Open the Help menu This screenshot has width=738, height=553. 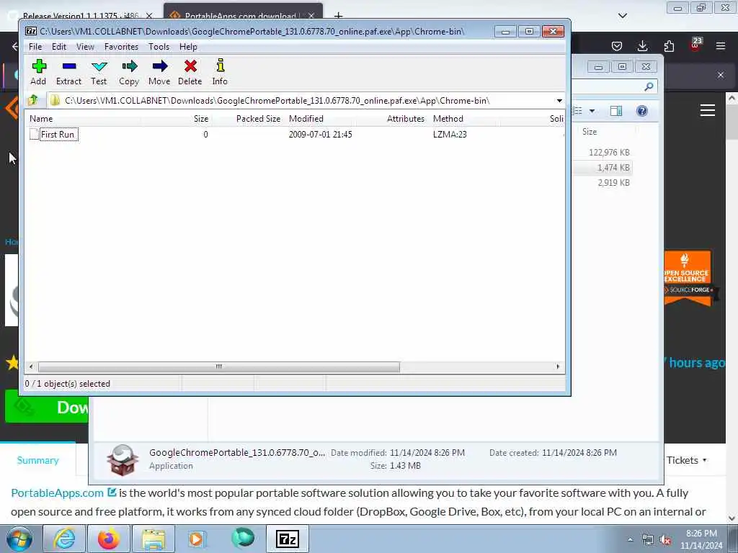[188, 47]
